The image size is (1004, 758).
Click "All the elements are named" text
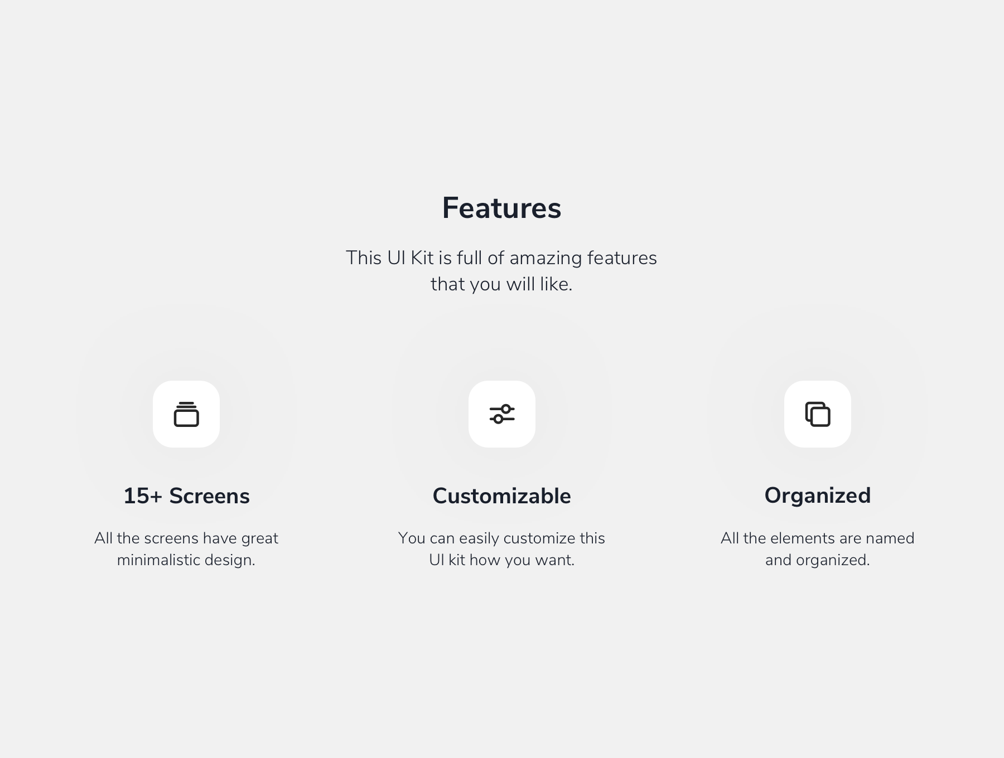817,538
